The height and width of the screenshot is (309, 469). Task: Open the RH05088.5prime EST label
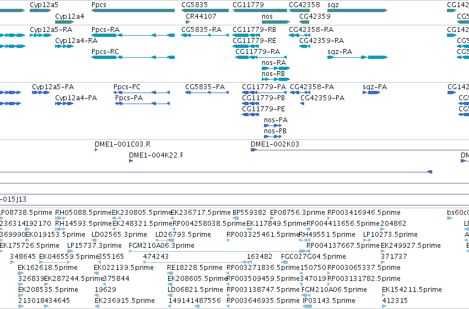pos(83,213)
